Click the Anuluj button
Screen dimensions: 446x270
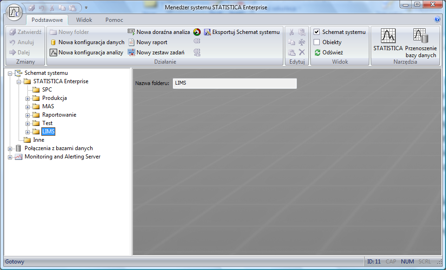click(x=22, y=42)
